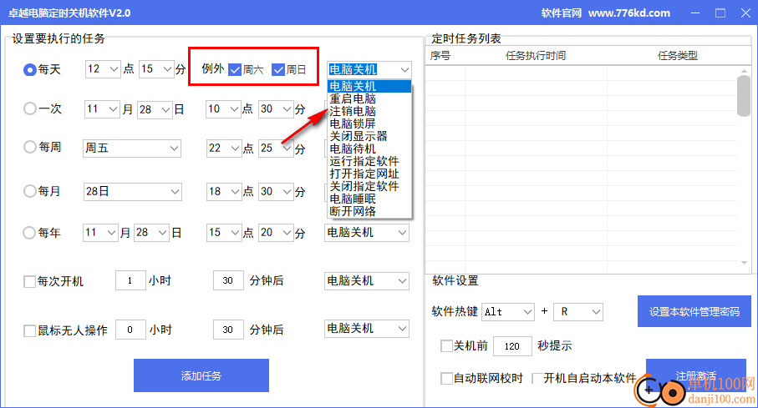Screen dimensions: 758x408
Task: Open the weekly hour dropdown showing 22
Action: pos(224,149)
